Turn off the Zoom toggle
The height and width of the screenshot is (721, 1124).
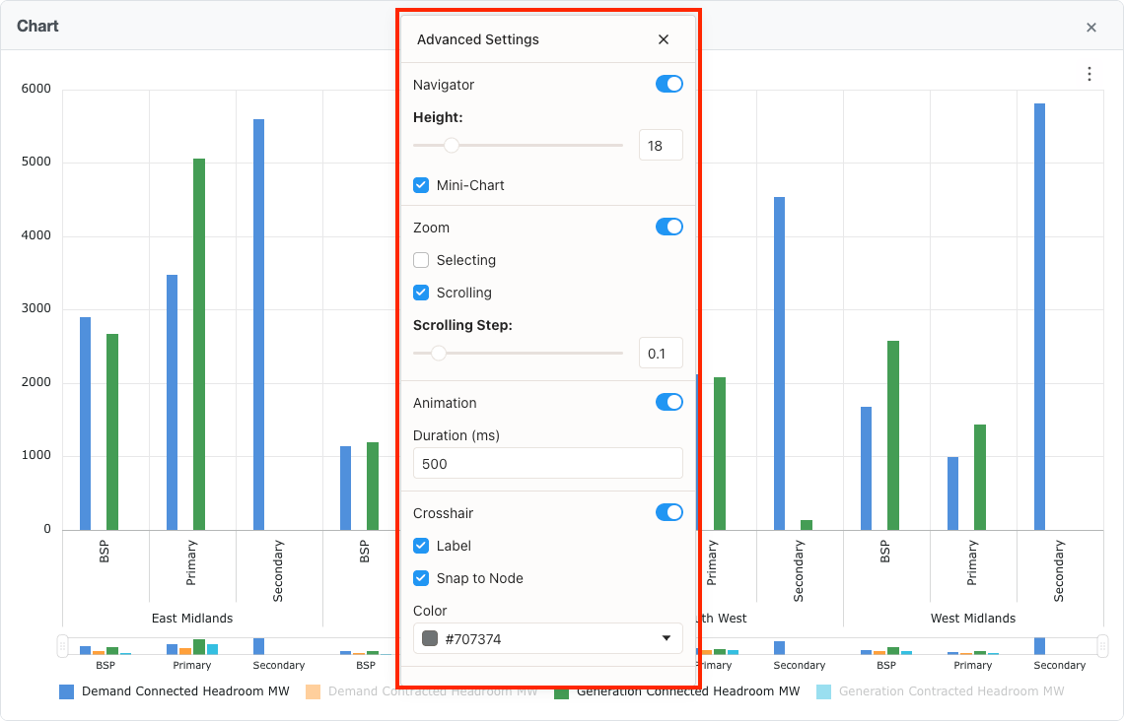(668, 227)
